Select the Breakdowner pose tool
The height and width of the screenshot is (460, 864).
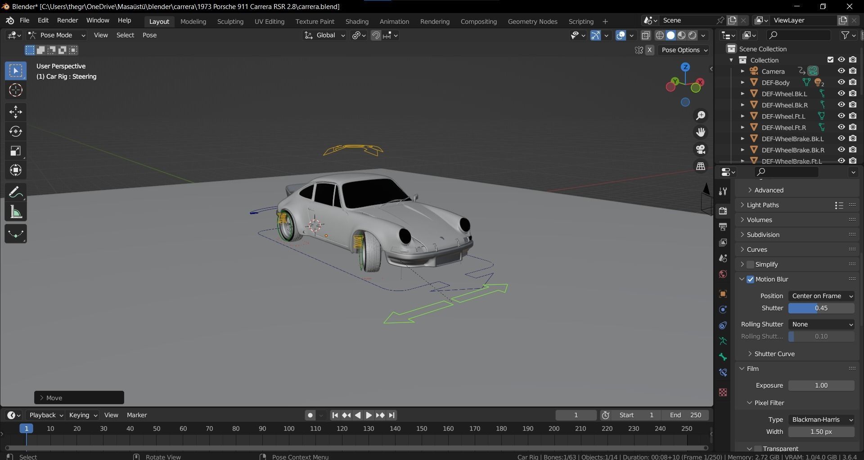(x=16, y=234)
